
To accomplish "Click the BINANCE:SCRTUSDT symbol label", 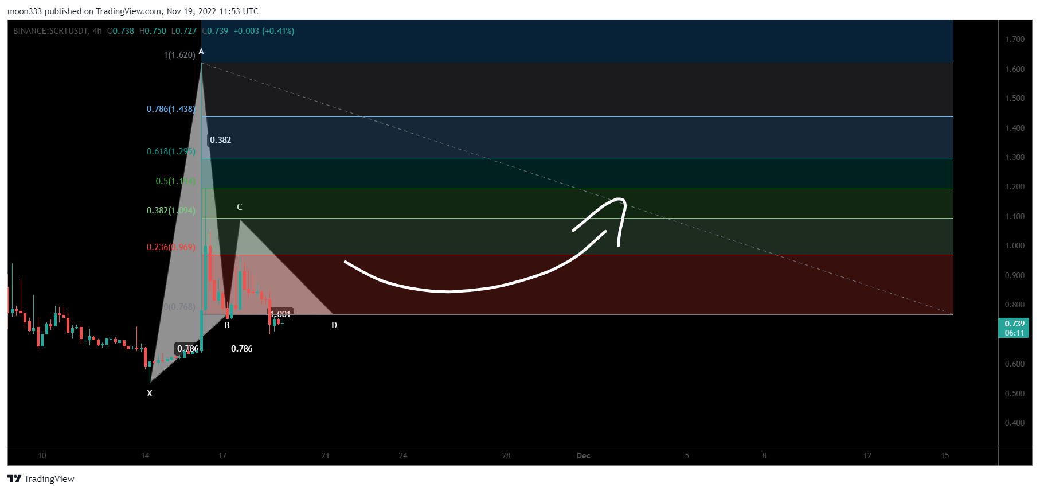I will point(50,31).
